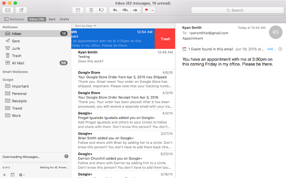Open Google Store Has Shipped message

pyautogui.click(x=123, y=79)
